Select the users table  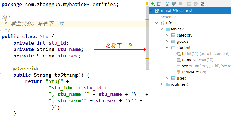[181, 78]
